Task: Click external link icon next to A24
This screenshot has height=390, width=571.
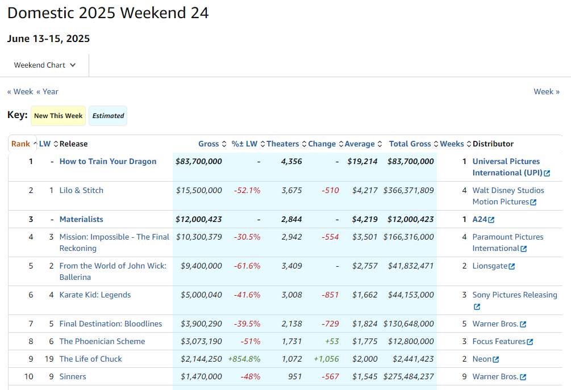Action: pos(491,220)
